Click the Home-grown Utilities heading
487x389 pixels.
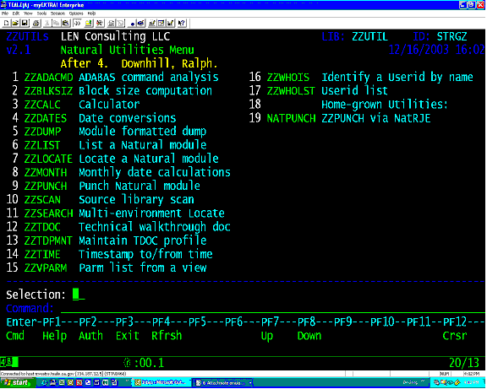(385, 104)
